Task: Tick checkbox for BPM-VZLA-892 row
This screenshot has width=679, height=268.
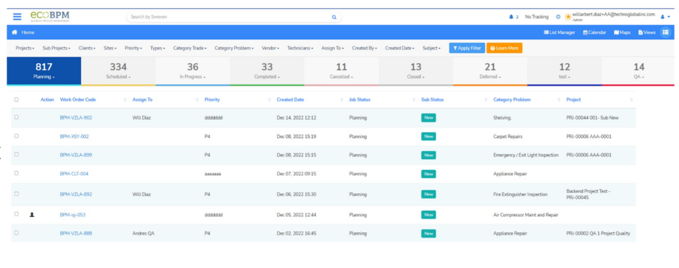Action: coord(17,194)
